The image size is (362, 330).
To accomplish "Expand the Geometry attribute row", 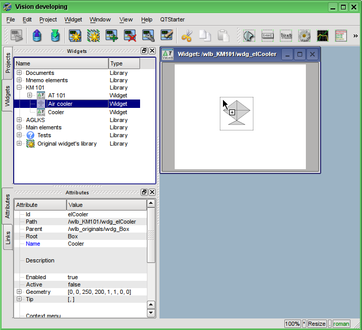I will 19,292.
